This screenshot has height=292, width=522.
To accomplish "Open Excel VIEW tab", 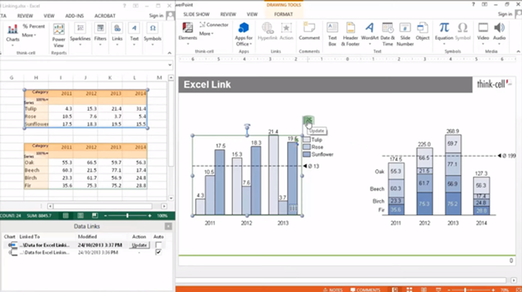I will (49, 16).
